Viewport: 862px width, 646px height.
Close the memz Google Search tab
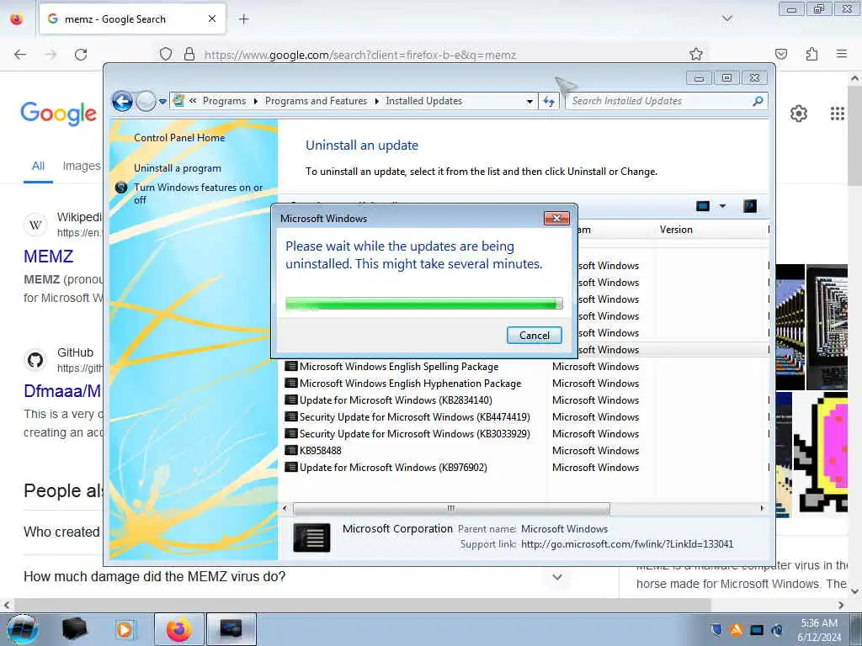pos(212,19)
